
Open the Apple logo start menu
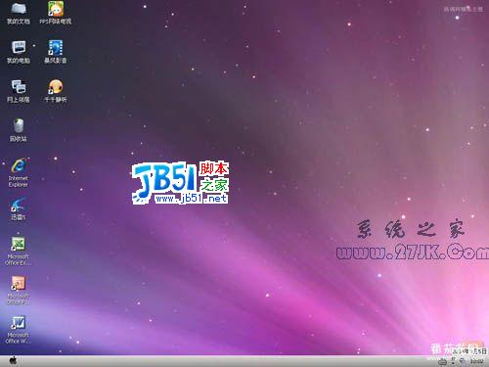click(x=13, y=361)
